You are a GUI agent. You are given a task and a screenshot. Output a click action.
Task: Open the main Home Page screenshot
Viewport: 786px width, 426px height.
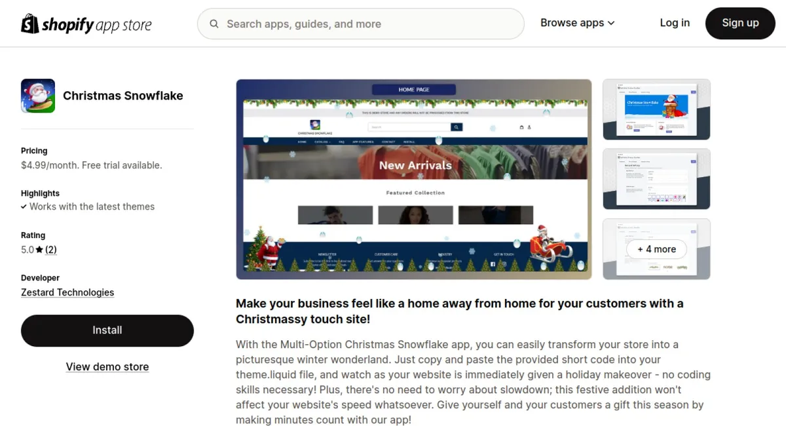tap(414, 180)
